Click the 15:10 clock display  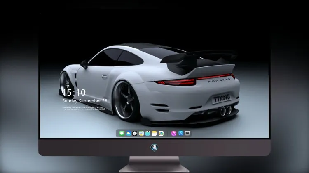(74, 92)
